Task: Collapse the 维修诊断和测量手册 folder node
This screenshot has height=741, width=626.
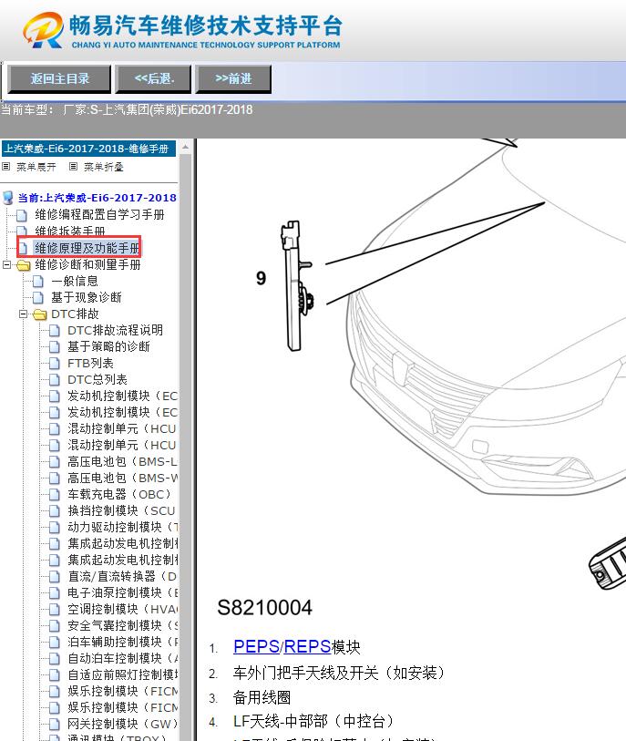Action: pos(6,264)
